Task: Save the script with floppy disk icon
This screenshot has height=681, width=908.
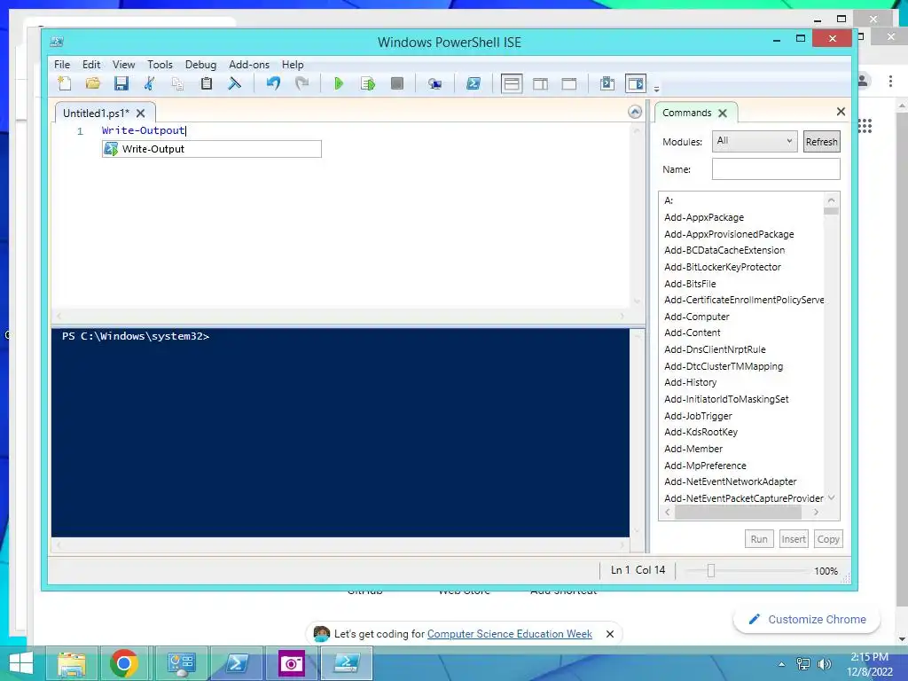Action: [121, 83]
